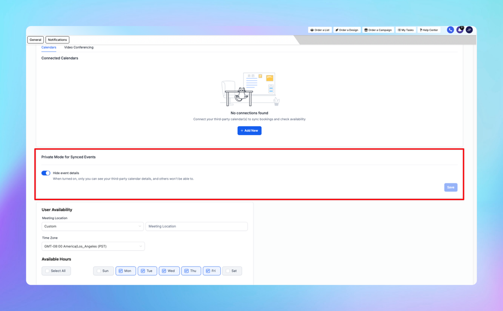Open My Tasks
Viewport: 503px width, 311px height.
coord(406,30)
